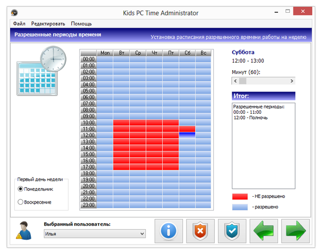Click the minutes scrollbar right arrow
The height and width of the screenshot is (252, 319).
(x=292, y=81)
